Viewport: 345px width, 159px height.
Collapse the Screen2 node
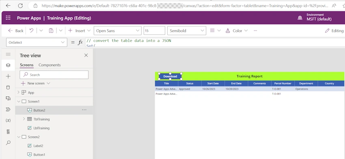point(19,137)
